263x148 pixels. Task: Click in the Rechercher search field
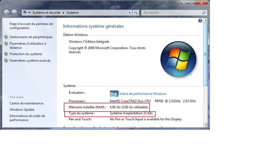point(171,13)
